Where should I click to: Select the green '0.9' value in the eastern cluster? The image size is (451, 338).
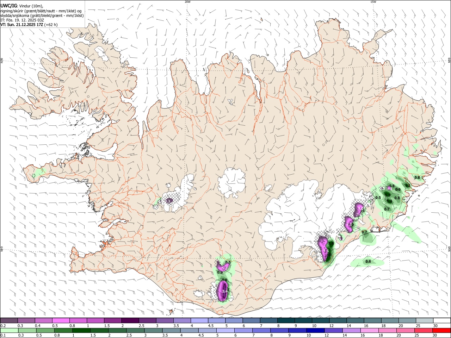click(x=398, y=190)
